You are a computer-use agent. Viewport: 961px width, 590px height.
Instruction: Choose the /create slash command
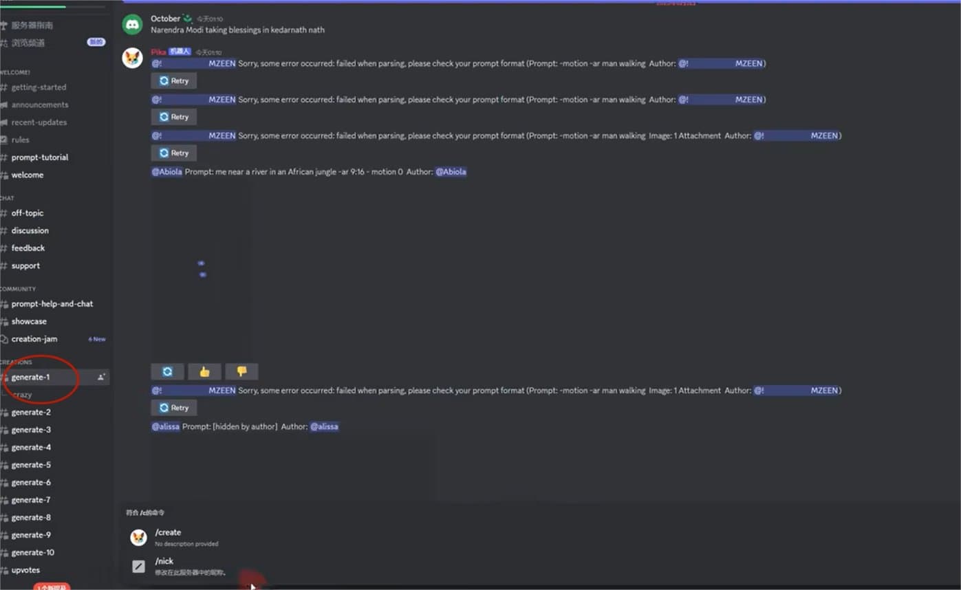[x=169, y=532]
